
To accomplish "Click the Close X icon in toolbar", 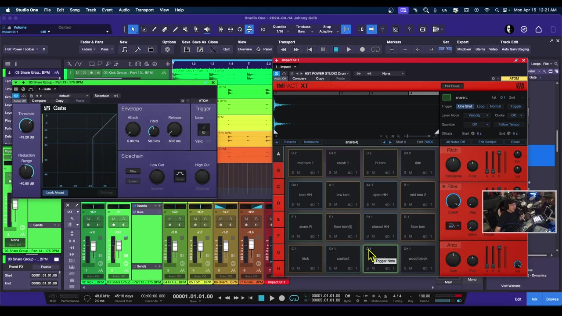I will (x=213, y=49).
